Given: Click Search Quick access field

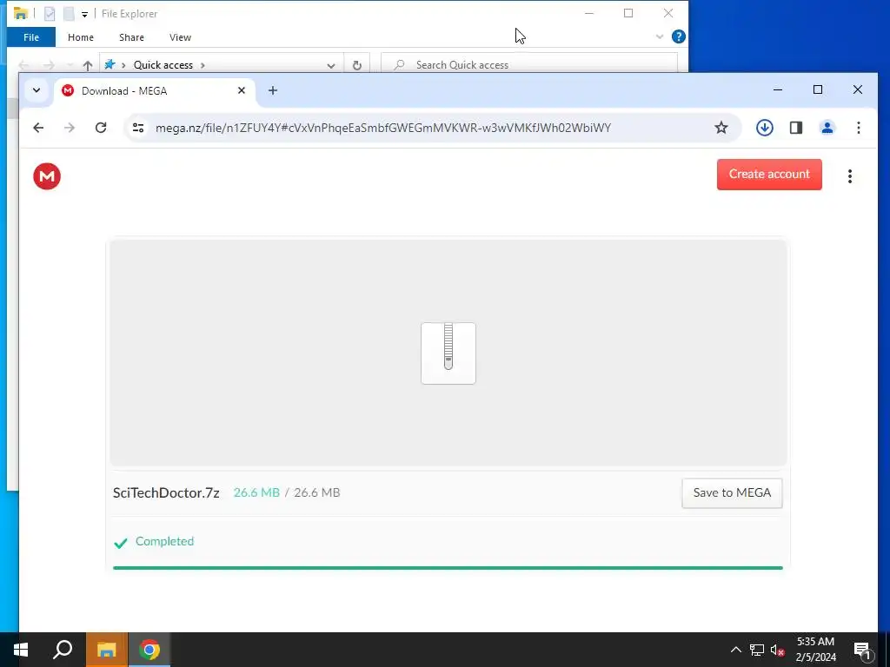Looking at the screenshot, I should [x=529, y=64].
